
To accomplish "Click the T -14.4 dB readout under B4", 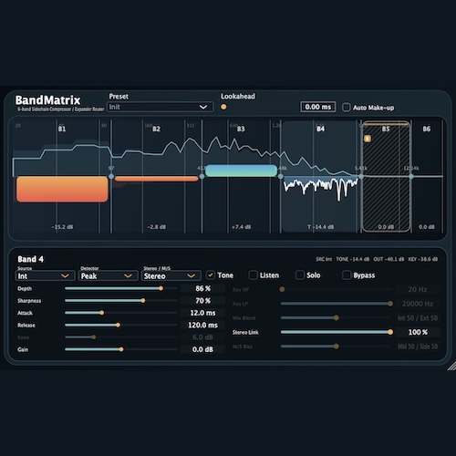I will point(321,227).
